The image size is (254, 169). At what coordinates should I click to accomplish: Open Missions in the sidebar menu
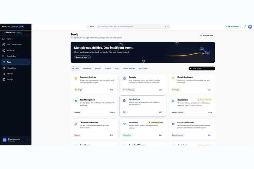tap(15, 50)
